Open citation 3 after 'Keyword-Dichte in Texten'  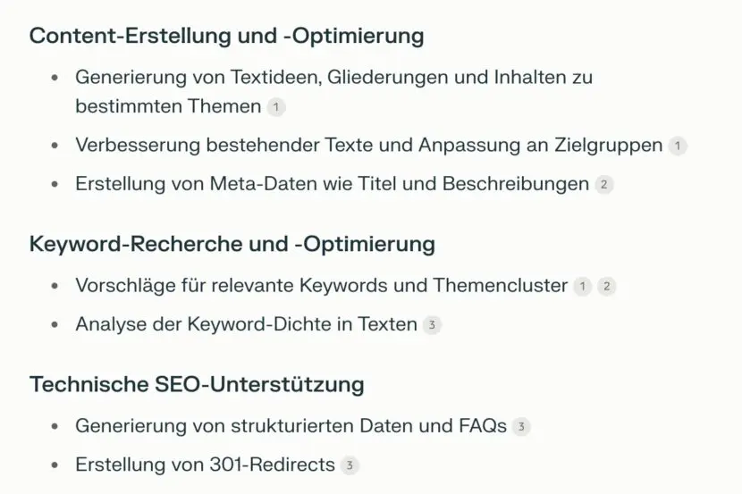432,325
